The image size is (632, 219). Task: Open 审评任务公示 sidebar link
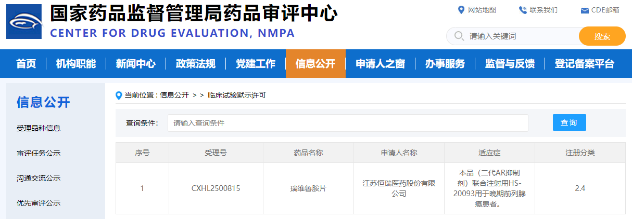(39, 153)
